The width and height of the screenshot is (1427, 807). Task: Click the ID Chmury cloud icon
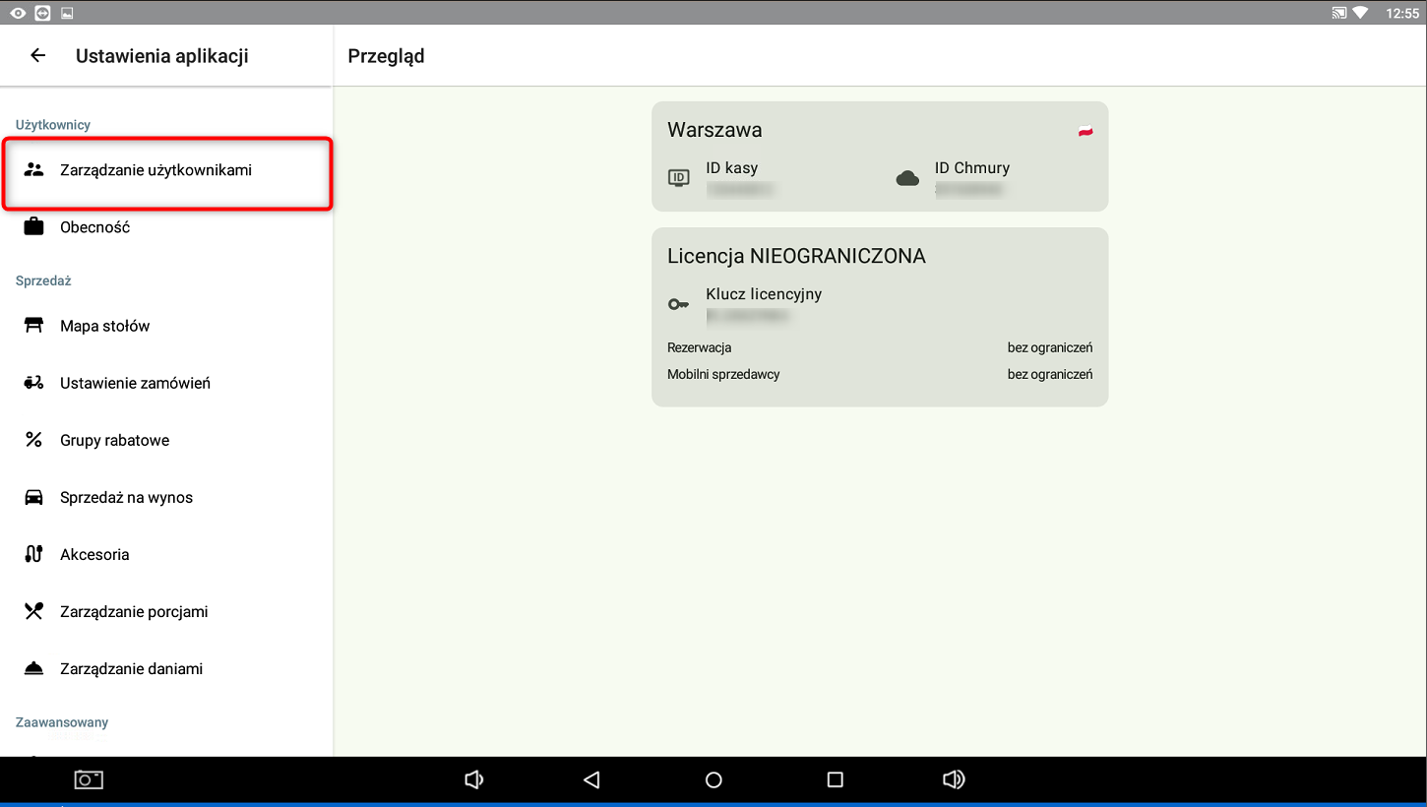click(x=907, y=178)
